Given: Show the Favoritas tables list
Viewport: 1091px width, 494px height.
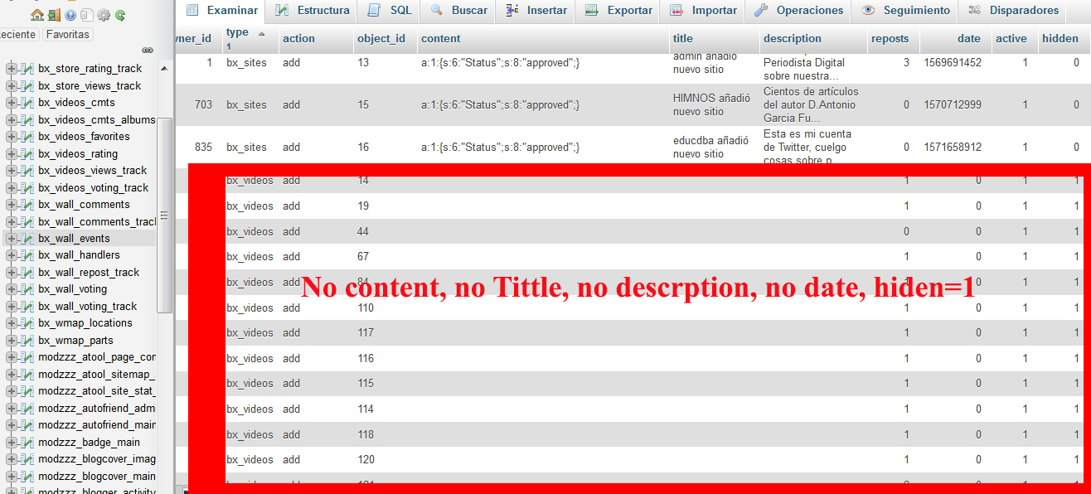Looking at the screenshot, I should (68, 35).
